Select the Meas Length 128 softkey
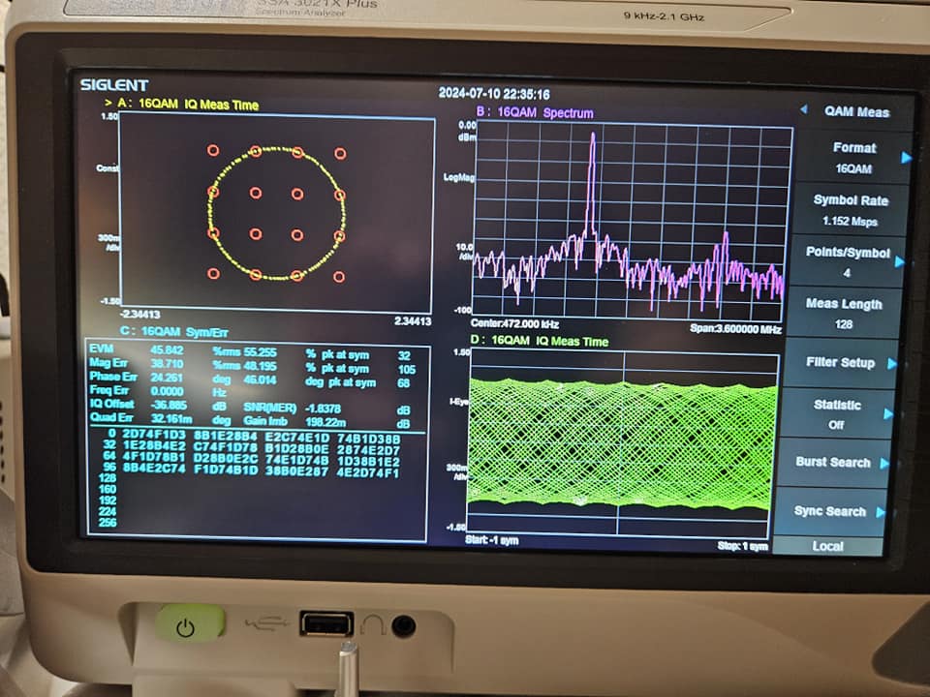The height and width of the screenshot is (697, 930). pos(844,314)
